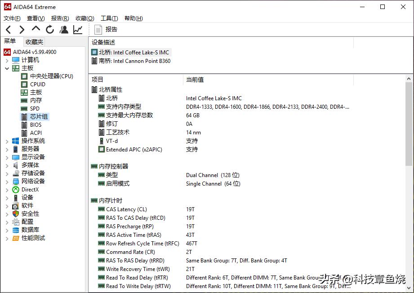Click the 报告 toolbar button

(x=106, y=29)
